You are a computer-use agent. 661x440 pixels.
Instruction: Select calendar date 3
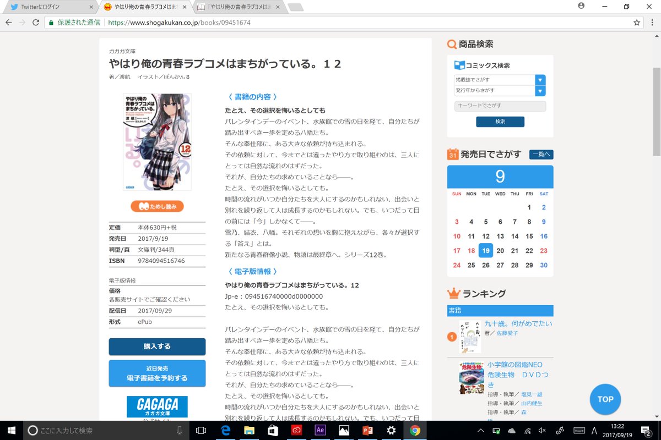[457, 222]
